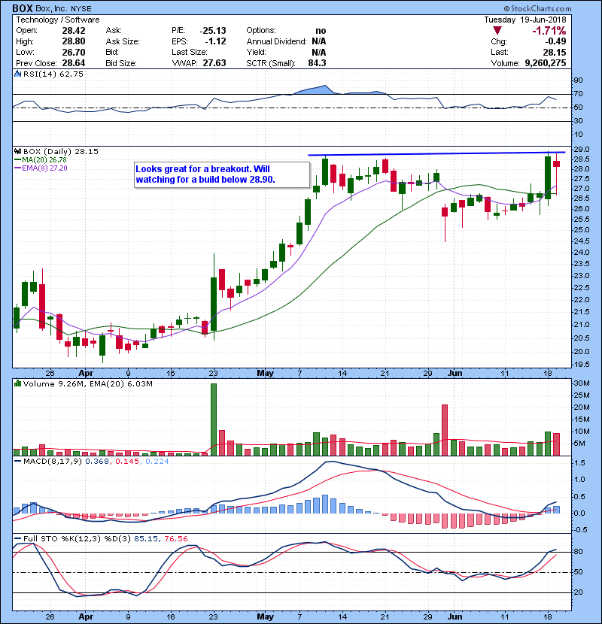
Task: Click the tallest green volume bar near 30M
Action: 214,420
